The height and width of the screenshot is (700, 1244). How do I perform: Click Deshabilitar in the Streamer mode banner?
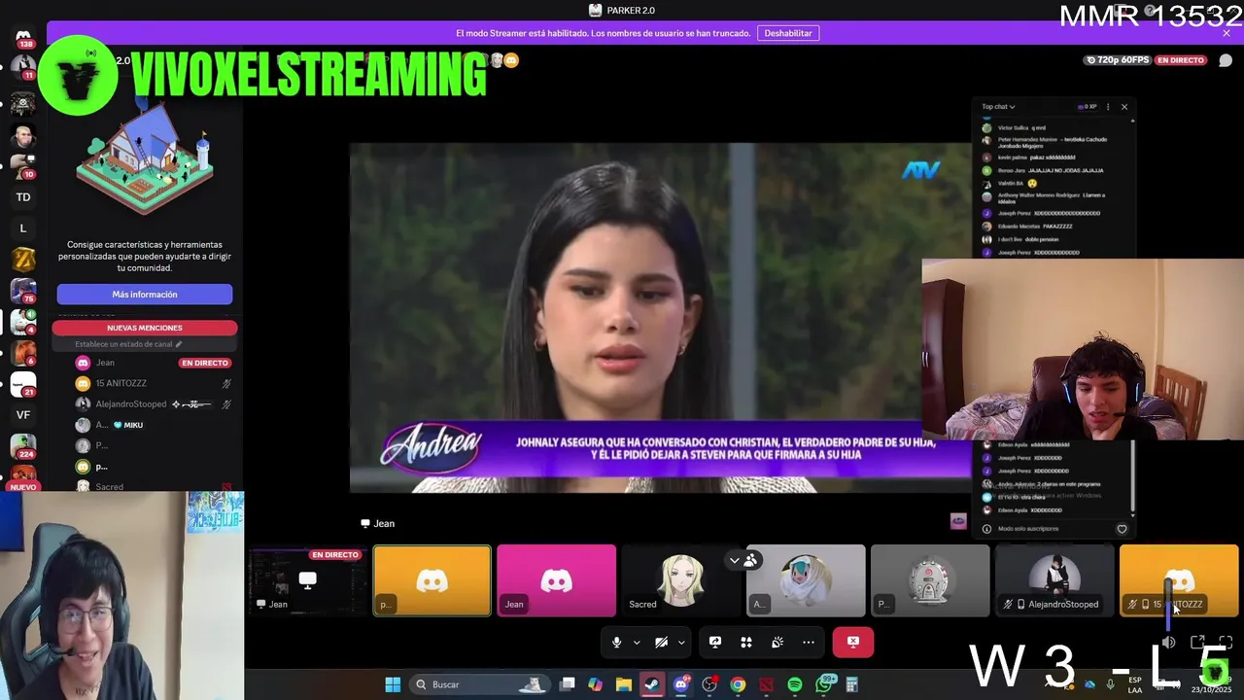coord(788,33)
